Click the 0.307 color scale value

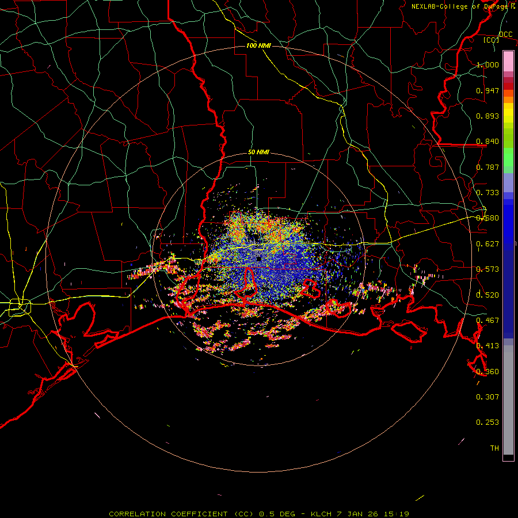pos(487,397)
